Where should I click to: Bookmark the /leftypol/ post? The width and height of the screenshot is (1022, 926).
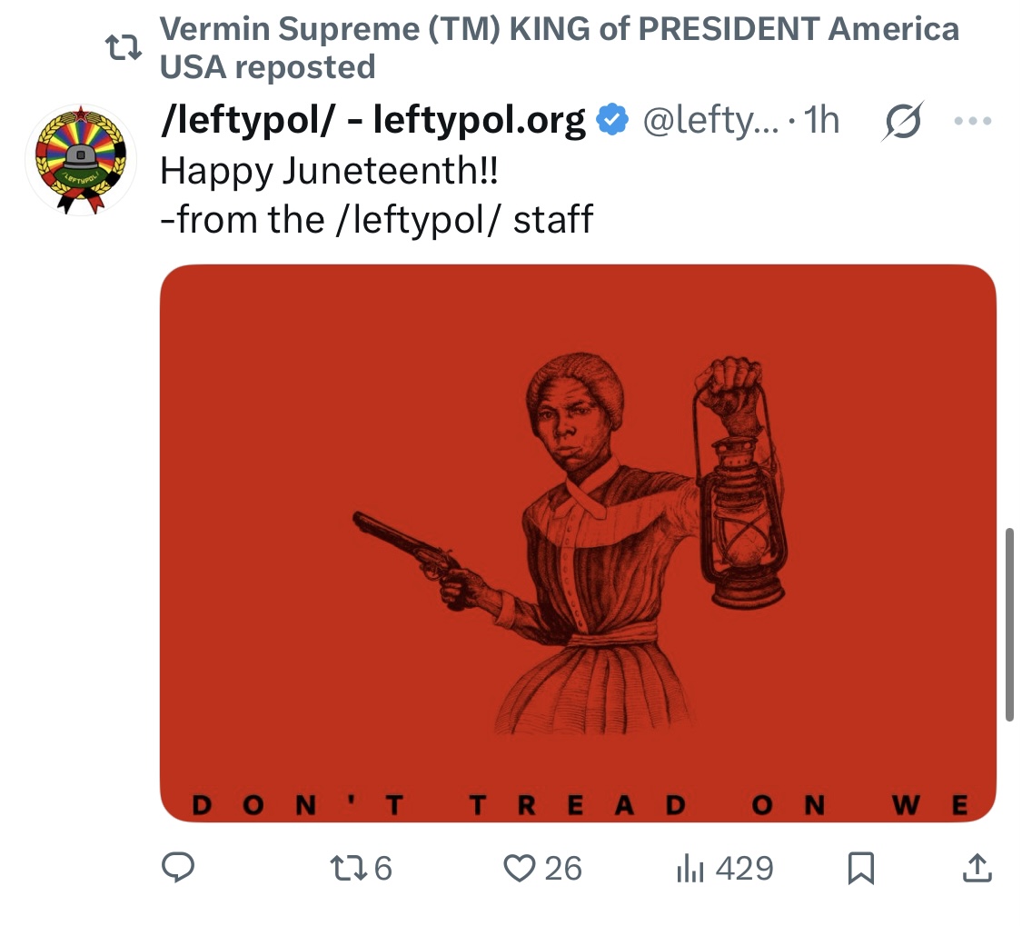tap(860, 869)
